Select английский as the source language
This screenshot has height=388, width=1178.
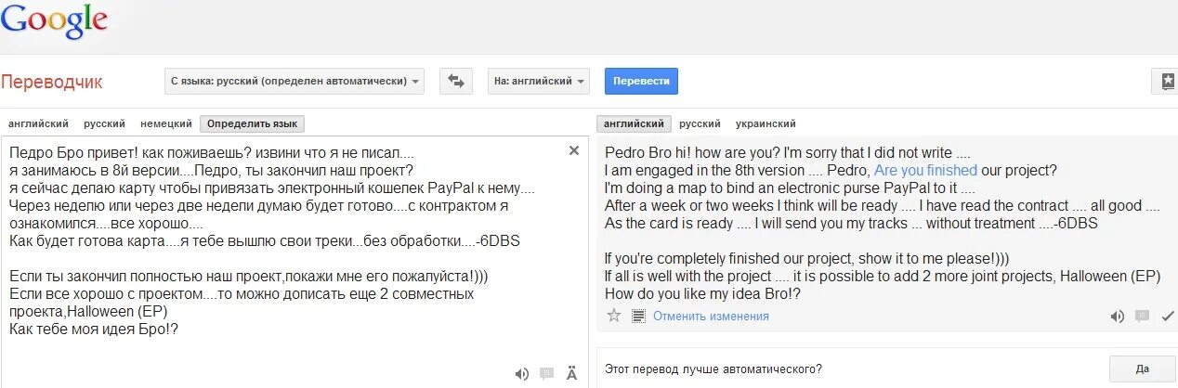[x=38, y=123]
